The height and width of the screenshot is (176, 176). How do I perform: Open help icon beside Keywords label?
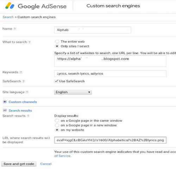point(21,72)
